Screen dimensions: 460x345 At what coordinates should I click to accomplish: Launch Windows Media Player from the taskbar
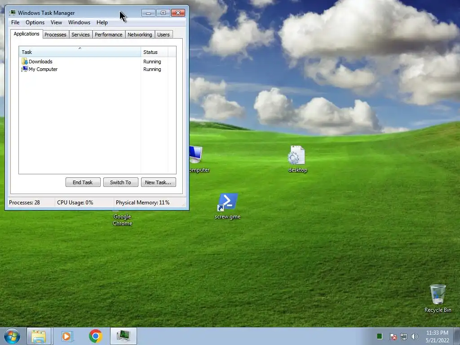(x=66, y=336)
